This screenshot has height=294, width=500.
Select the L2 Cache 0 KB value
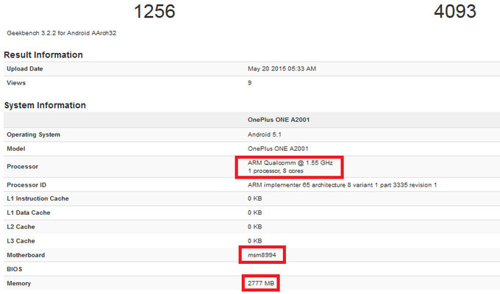pyautogui.click(x=255, y=226)
